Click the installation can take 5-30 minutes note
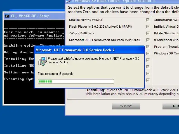 pyautogui.click(x=132, y=94)
